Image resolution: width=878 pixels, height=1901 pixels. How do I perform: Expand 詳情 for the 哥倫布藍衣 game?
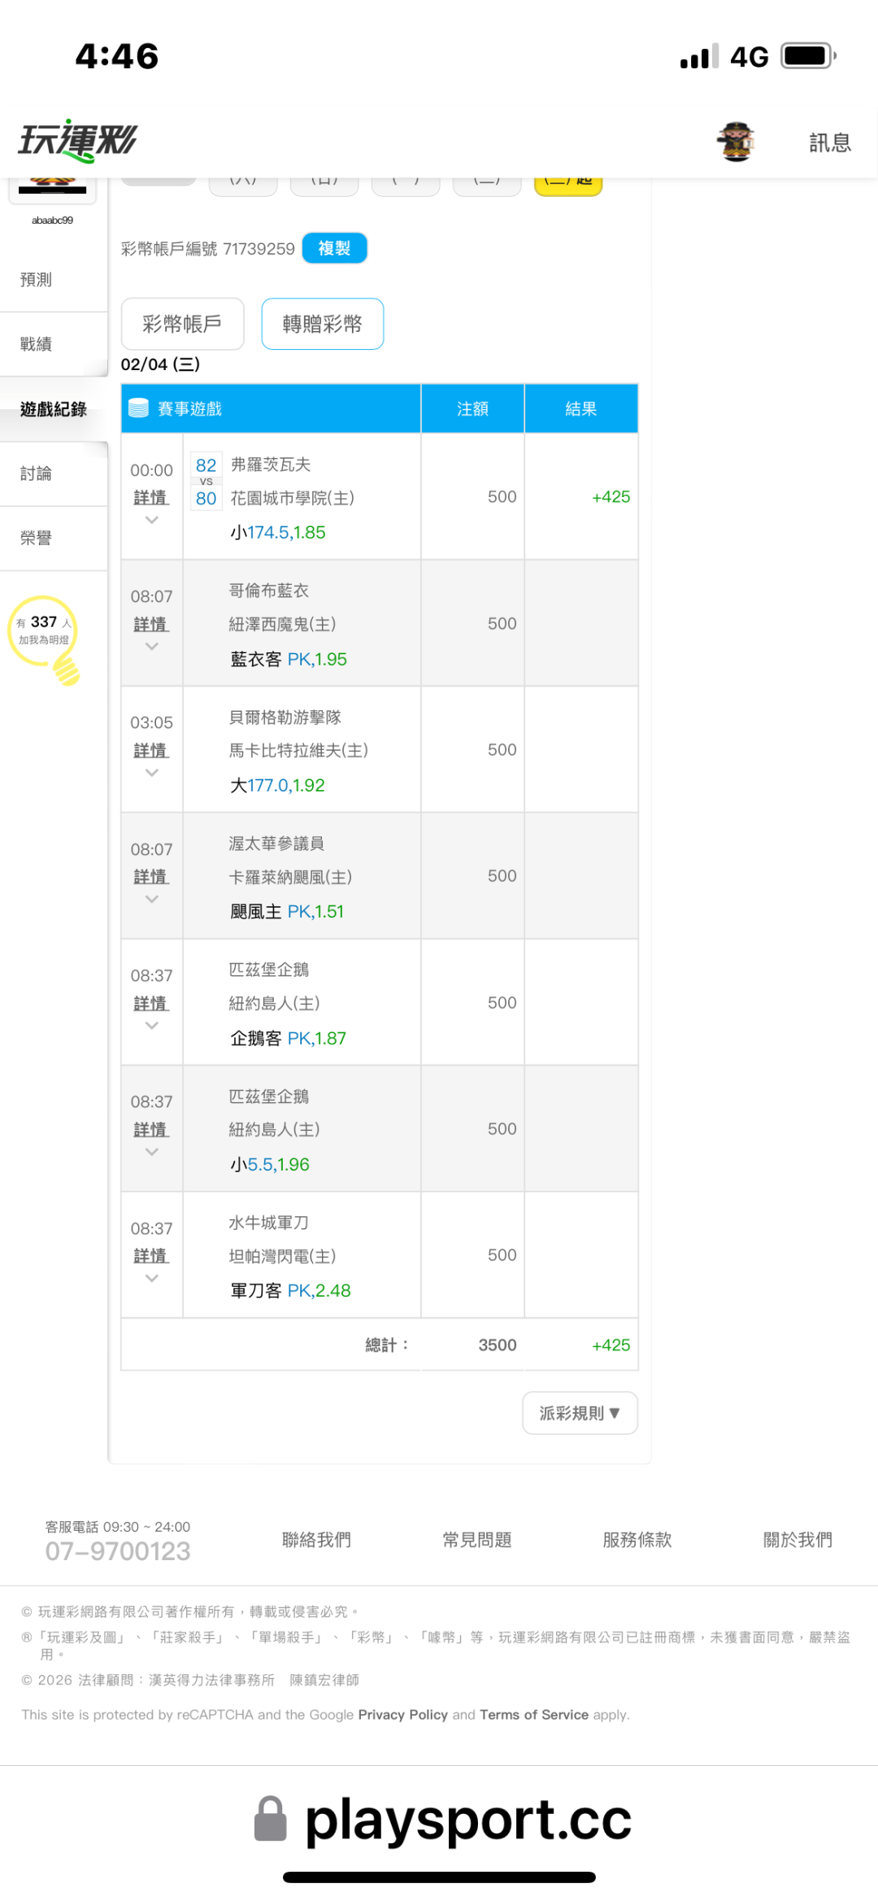tap(150, 625)
